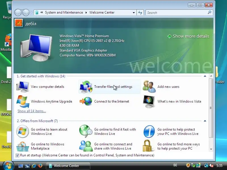Click the learn about Windows Live icon
Image resolution: width=227 pixels, height=170 pixels.
click(22, 131)
